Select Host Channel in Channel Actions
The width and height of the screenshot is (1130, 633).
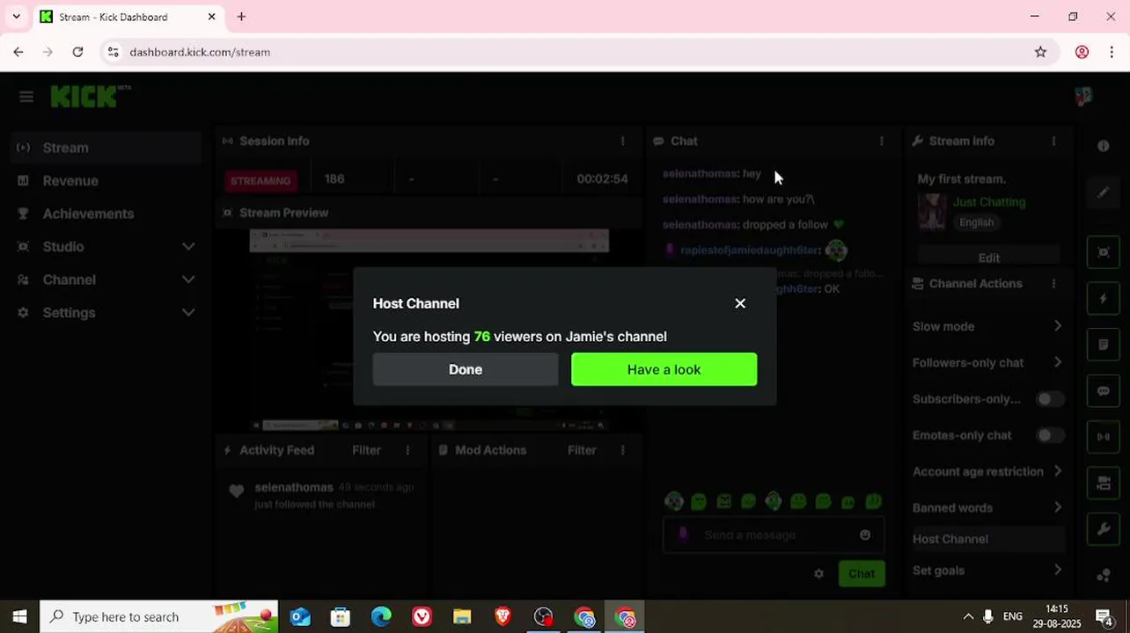coord(987,539)
